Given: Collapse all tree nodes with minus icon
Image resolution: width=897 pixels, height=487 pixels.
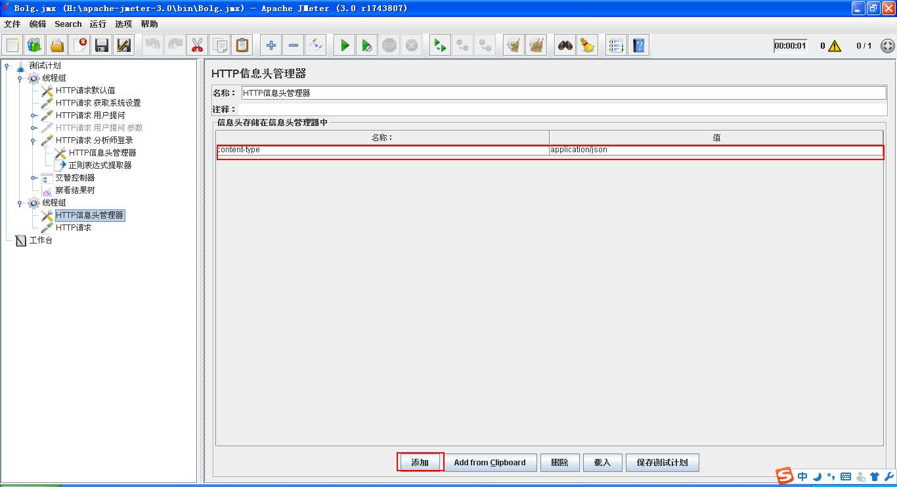Looking at the screenshot, I should click(293, 45).
